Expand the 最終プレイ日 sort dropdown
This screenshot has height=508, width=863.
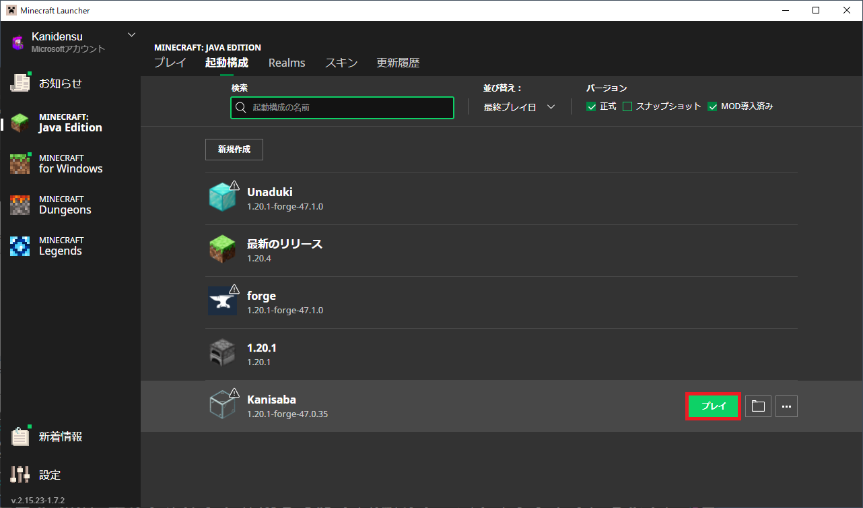click(x=519, y=107)
